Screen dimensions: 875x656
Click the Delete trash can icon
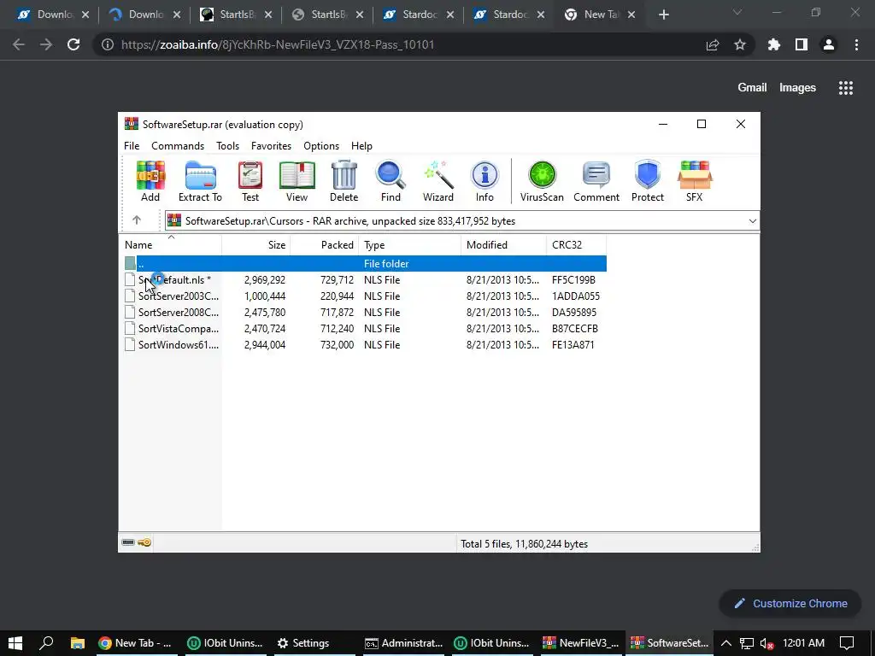[x=344, y=181]
